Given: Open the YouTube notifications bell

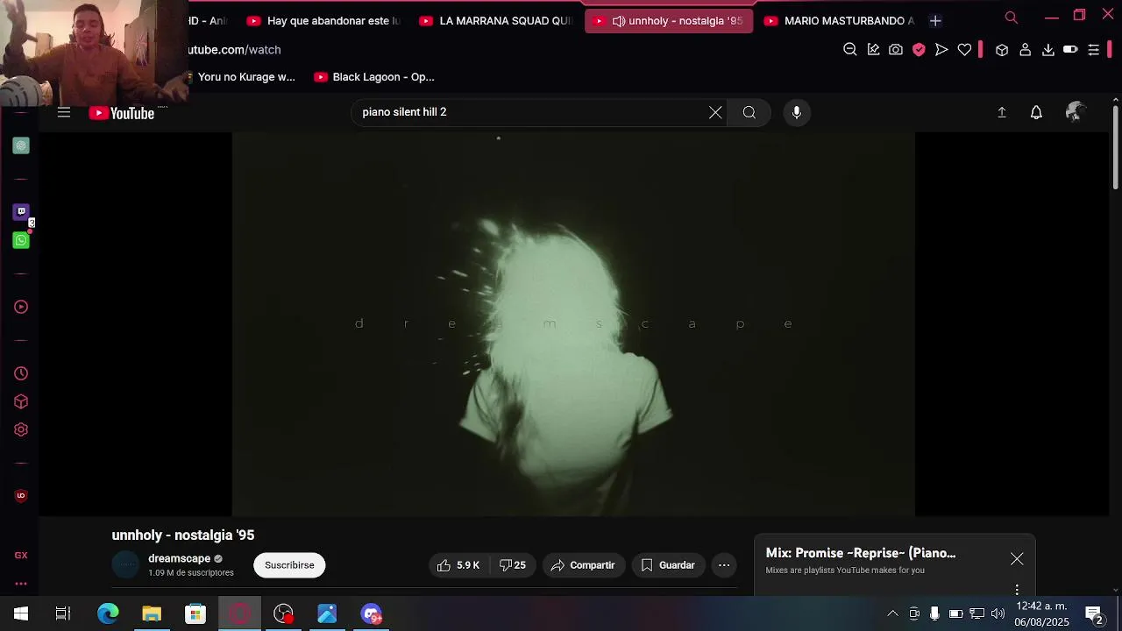Looking at the screenshot, I should [x=1036, y=112].
